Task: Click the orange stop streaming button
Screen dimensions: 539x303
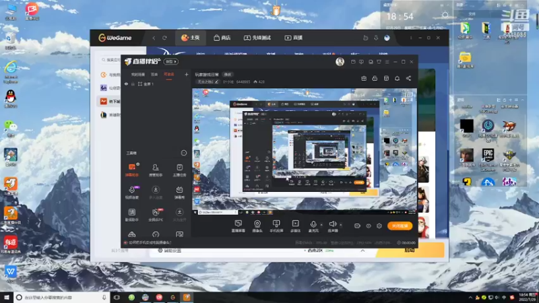Action: (x=400, y=226)
